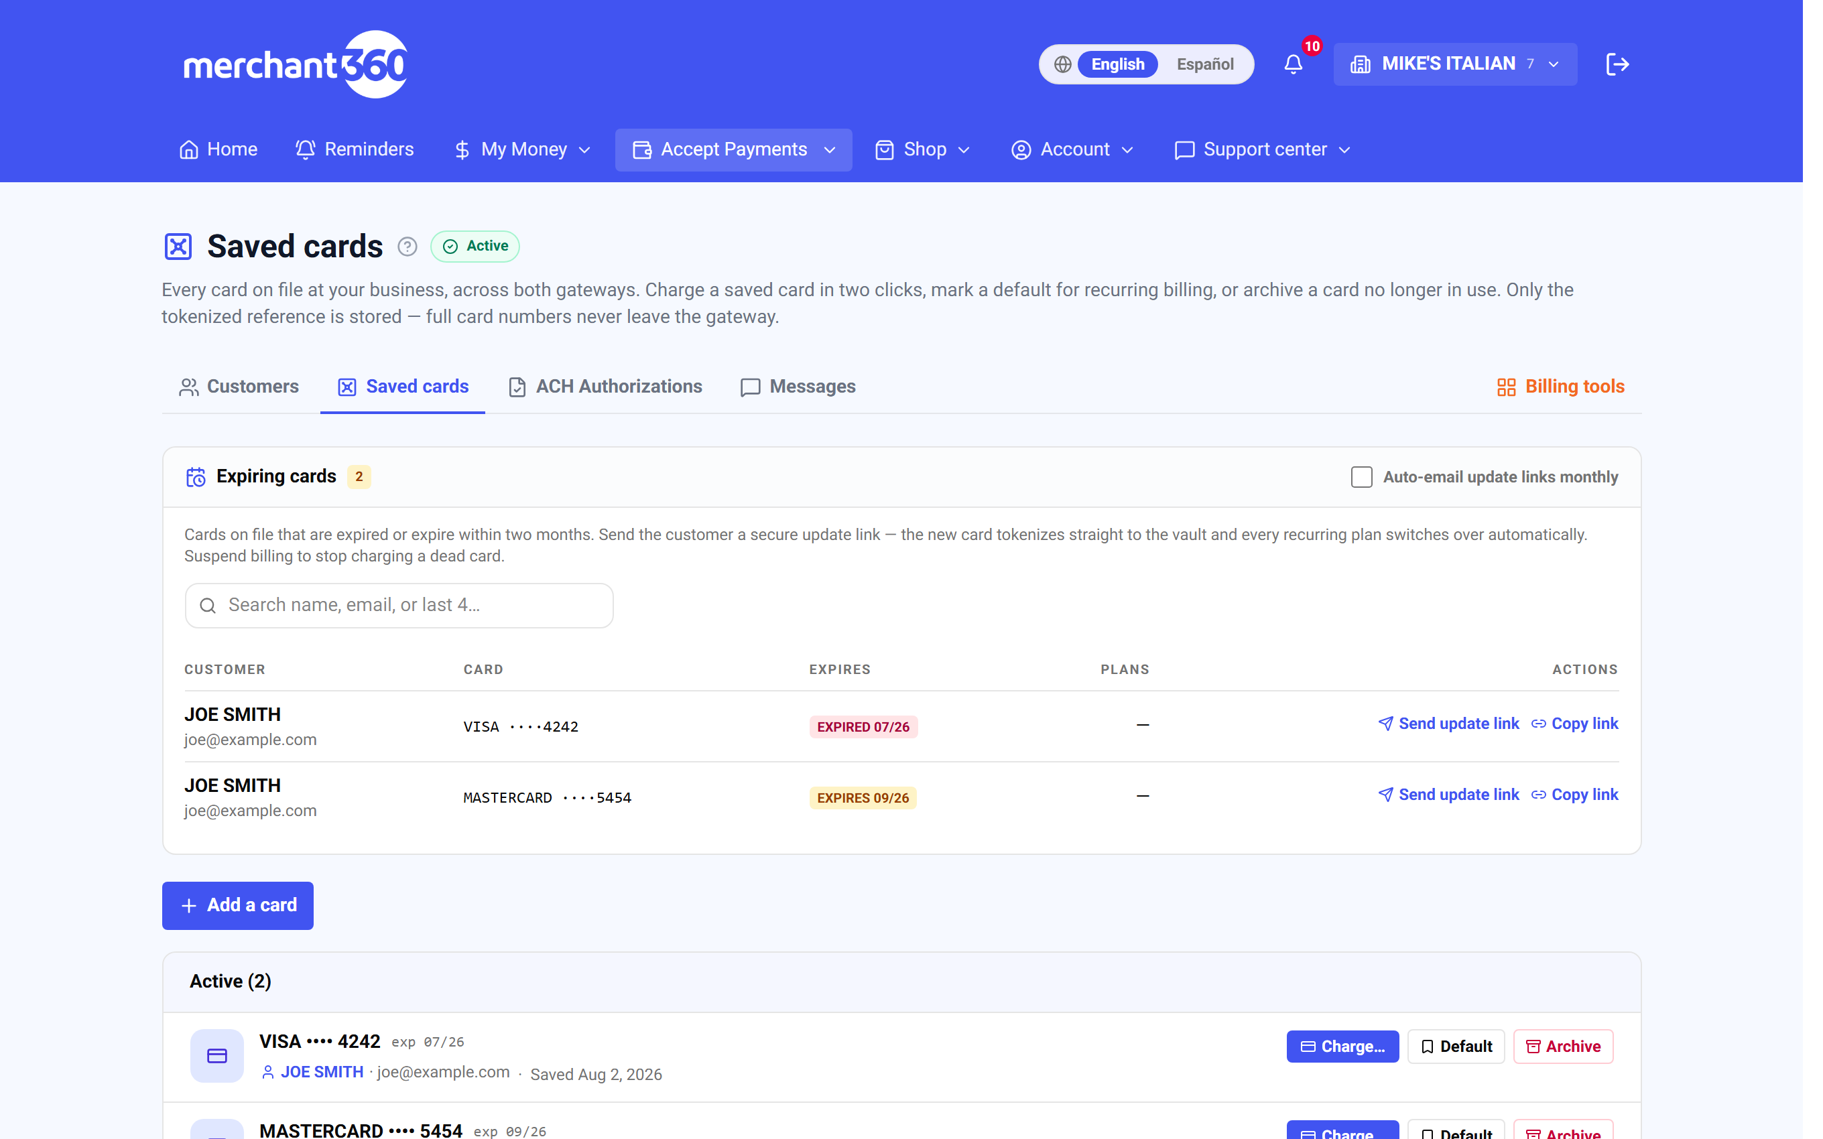Set VISA •••• 4242 as Default

(x=1456, y=1047)
